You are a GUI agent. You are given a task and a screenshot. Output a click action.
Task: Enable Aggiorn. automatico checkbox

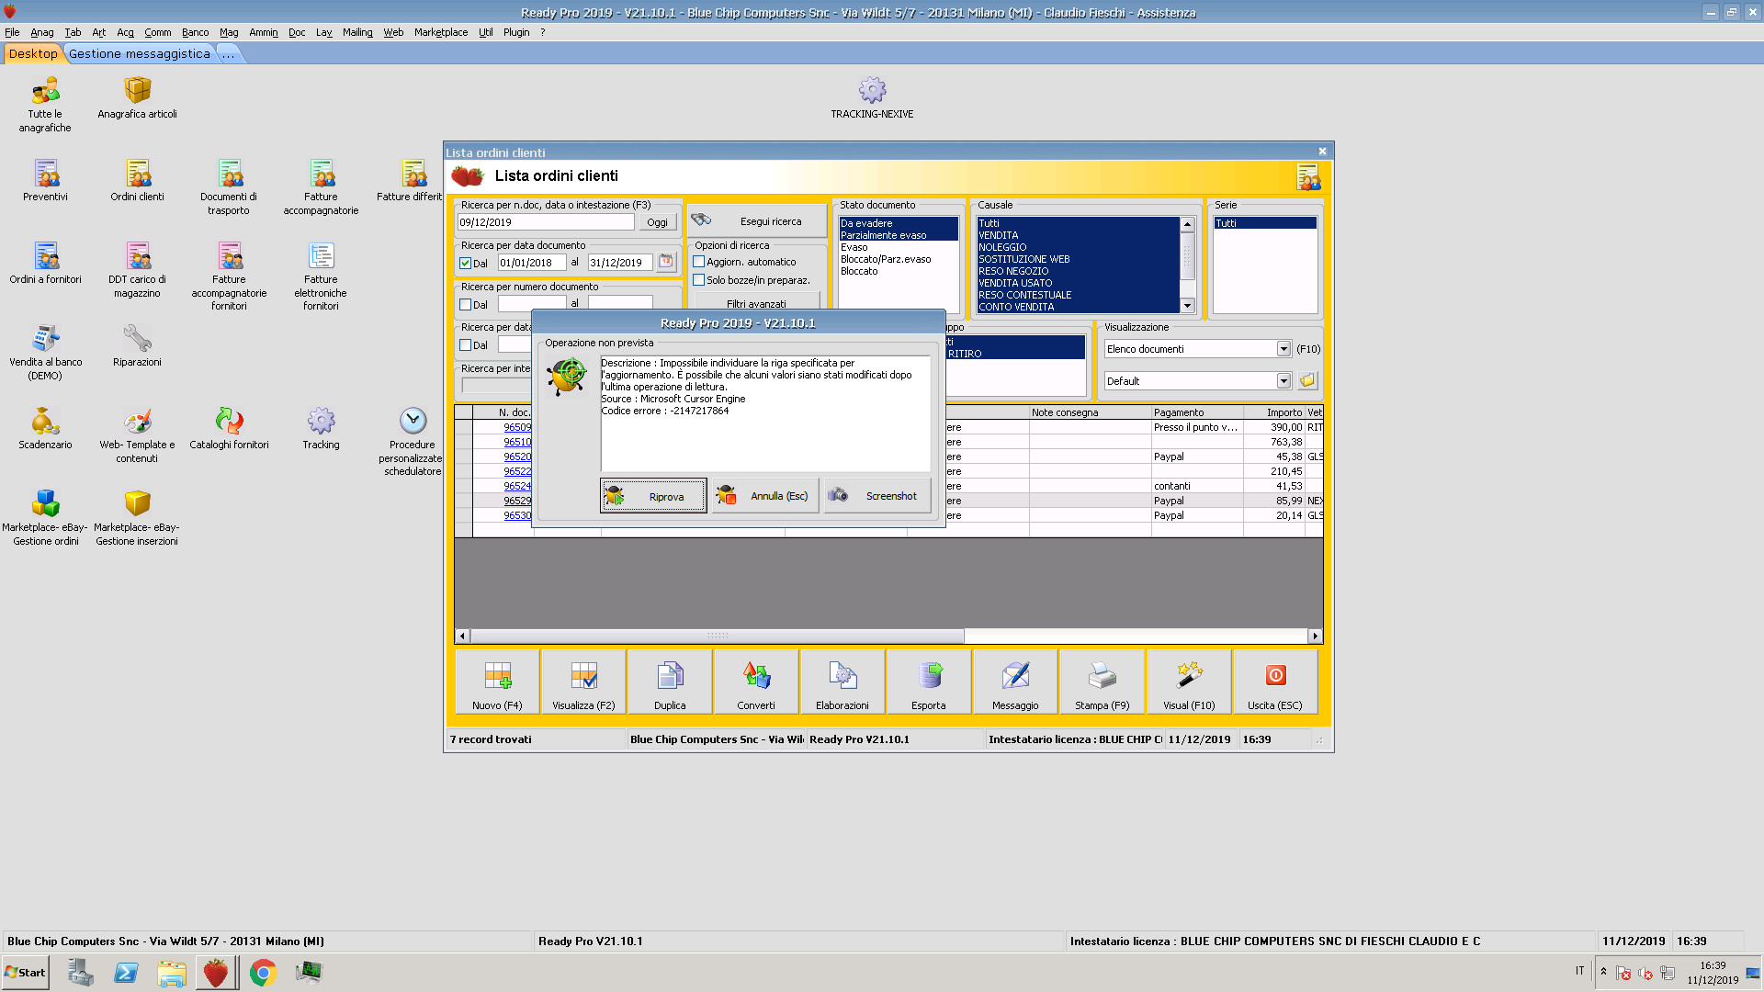click(698, 262)
